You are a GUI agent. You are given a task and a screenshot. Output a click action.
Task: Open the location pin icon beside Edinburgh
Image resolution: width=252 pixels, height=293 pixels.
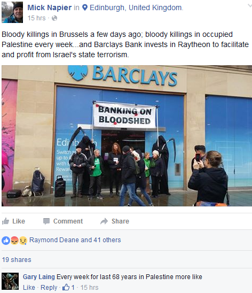tap(85, 7)
